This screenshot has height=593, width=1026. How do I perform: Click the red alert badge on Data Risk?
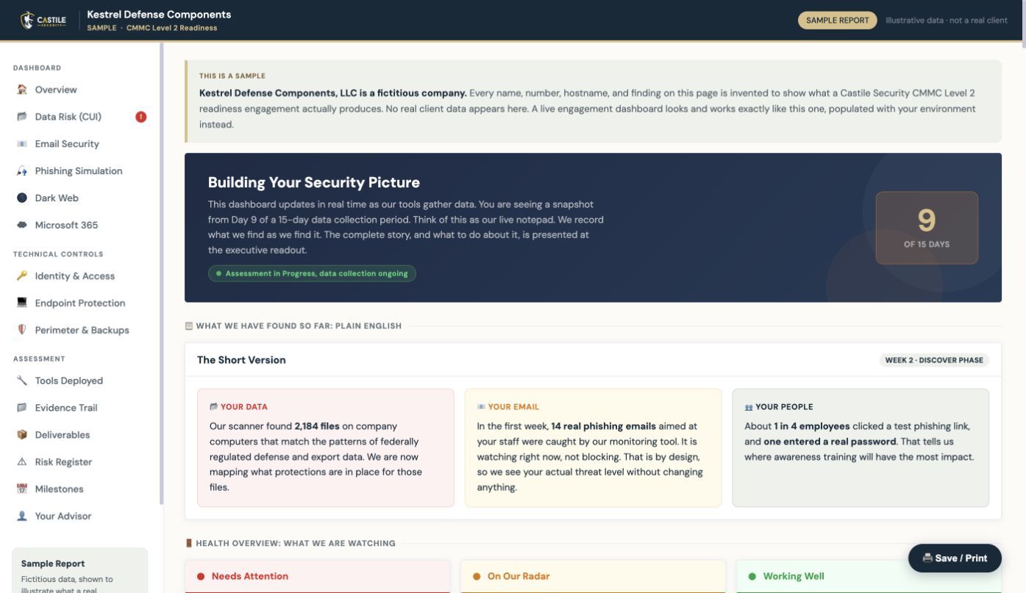point(141,117)
